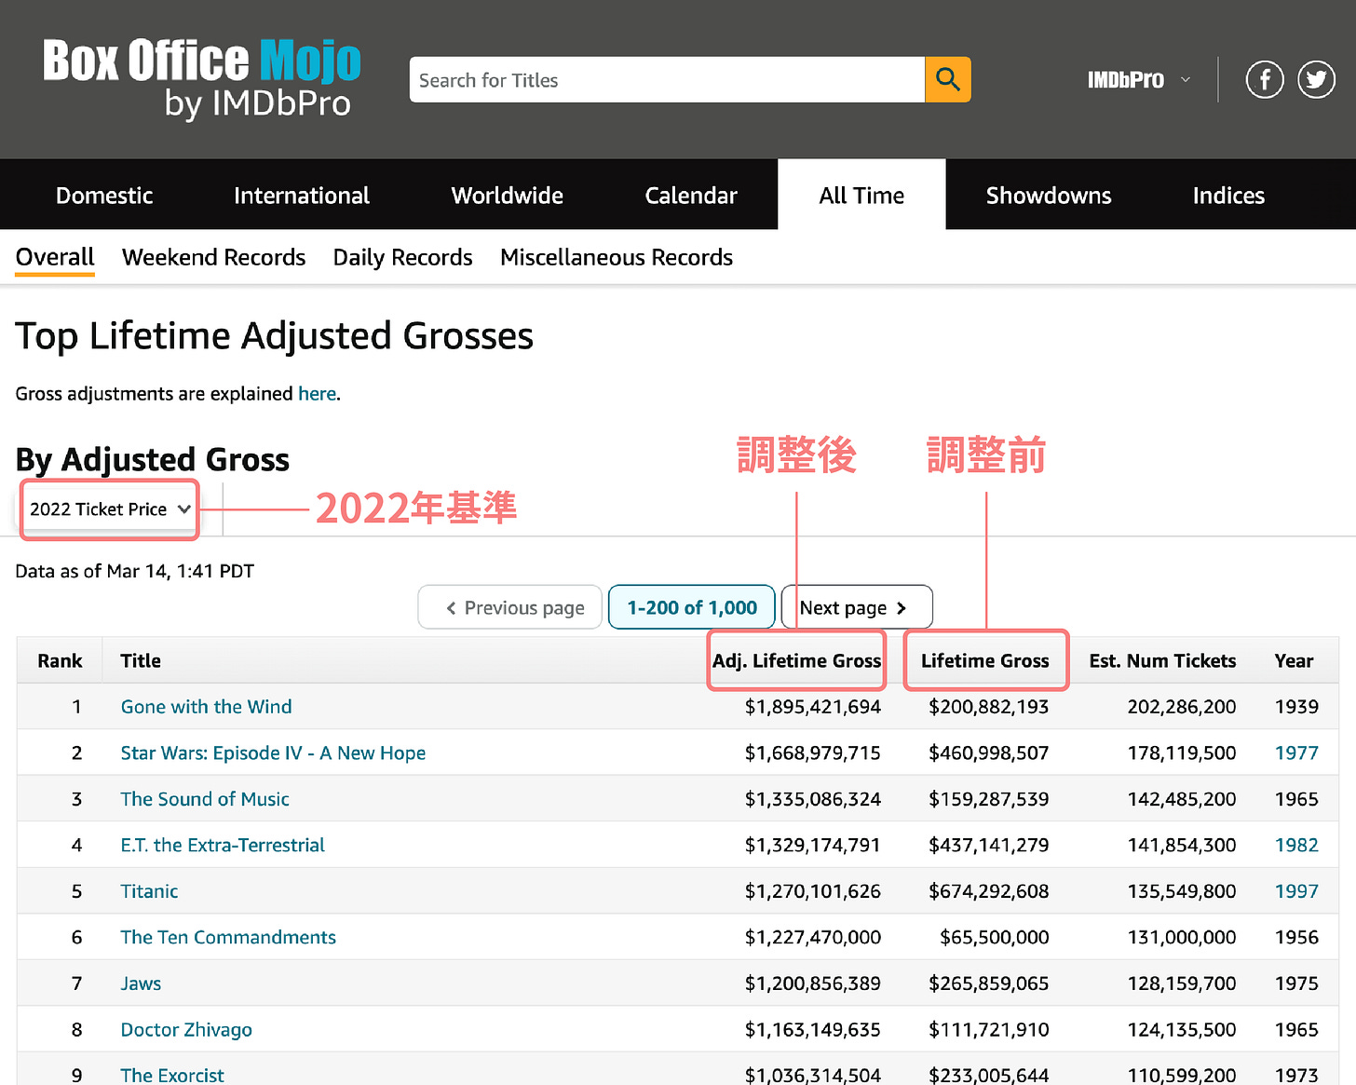Sort by the Year column header

(1294, 660)
